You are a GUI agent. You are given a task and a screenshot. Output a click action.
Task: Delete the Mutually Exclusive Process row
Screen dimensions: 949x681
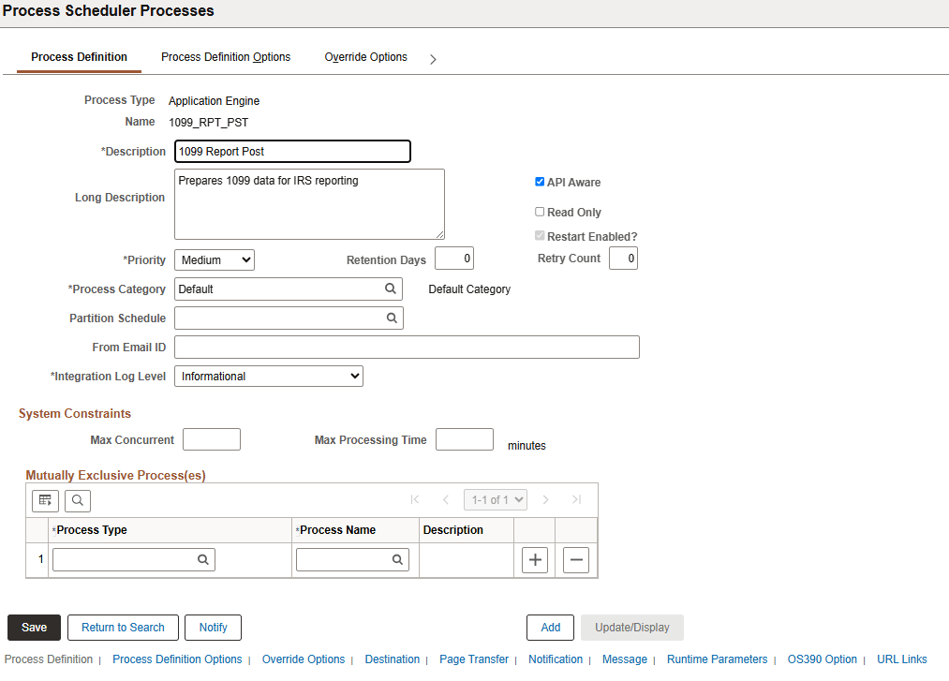(x=575, y=559)
